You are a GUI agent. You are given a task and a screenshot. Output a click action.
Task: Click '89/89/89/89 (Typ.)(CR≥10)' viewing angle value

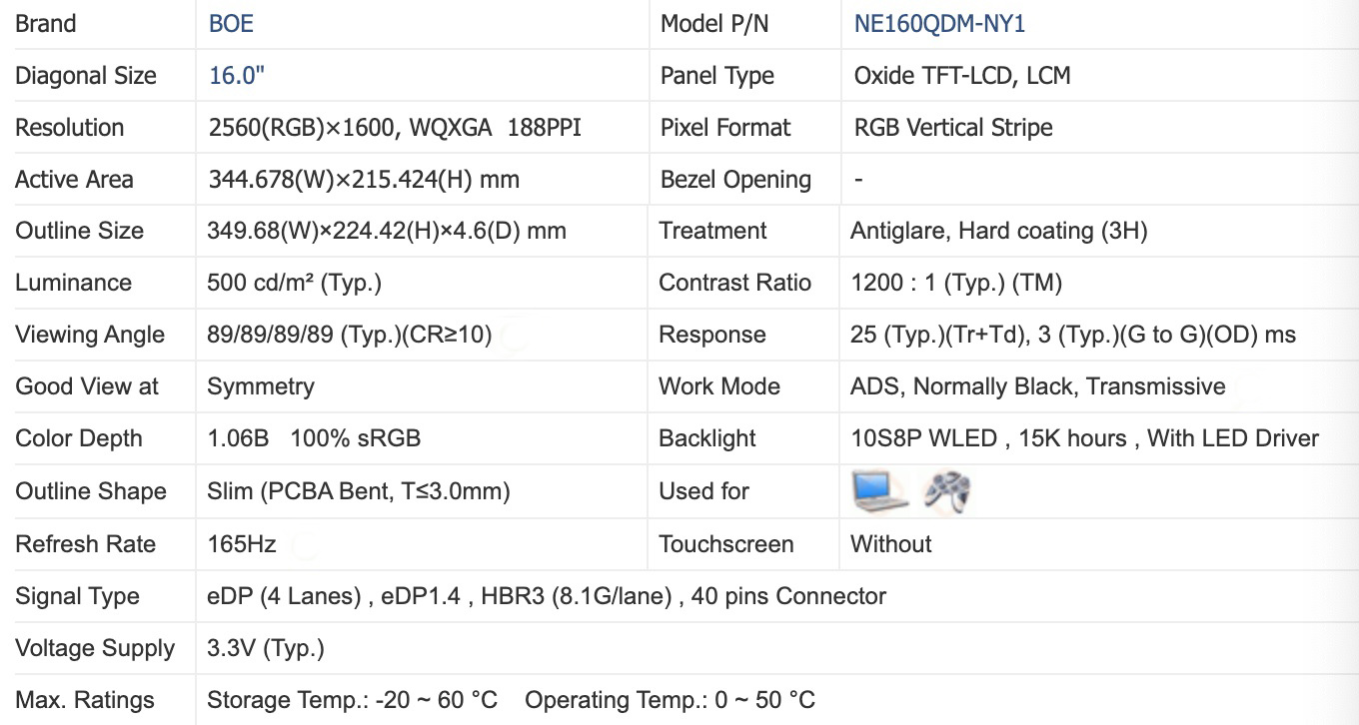coord(350,335)
